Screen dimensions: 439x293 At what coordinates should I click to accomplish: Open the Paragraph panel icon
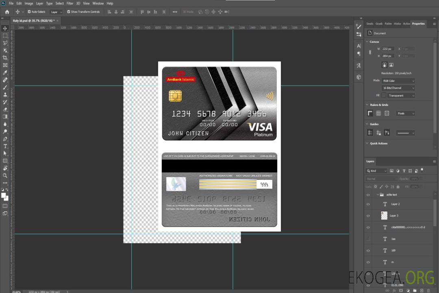tap(359, 54)
